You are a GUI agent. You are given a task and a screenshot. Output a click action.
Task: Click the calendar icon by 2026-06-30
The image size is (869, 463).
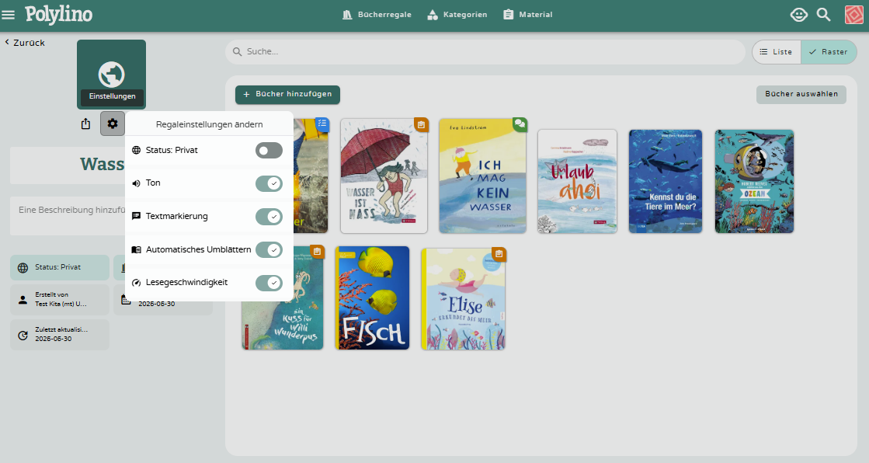(x=126, y=300)
